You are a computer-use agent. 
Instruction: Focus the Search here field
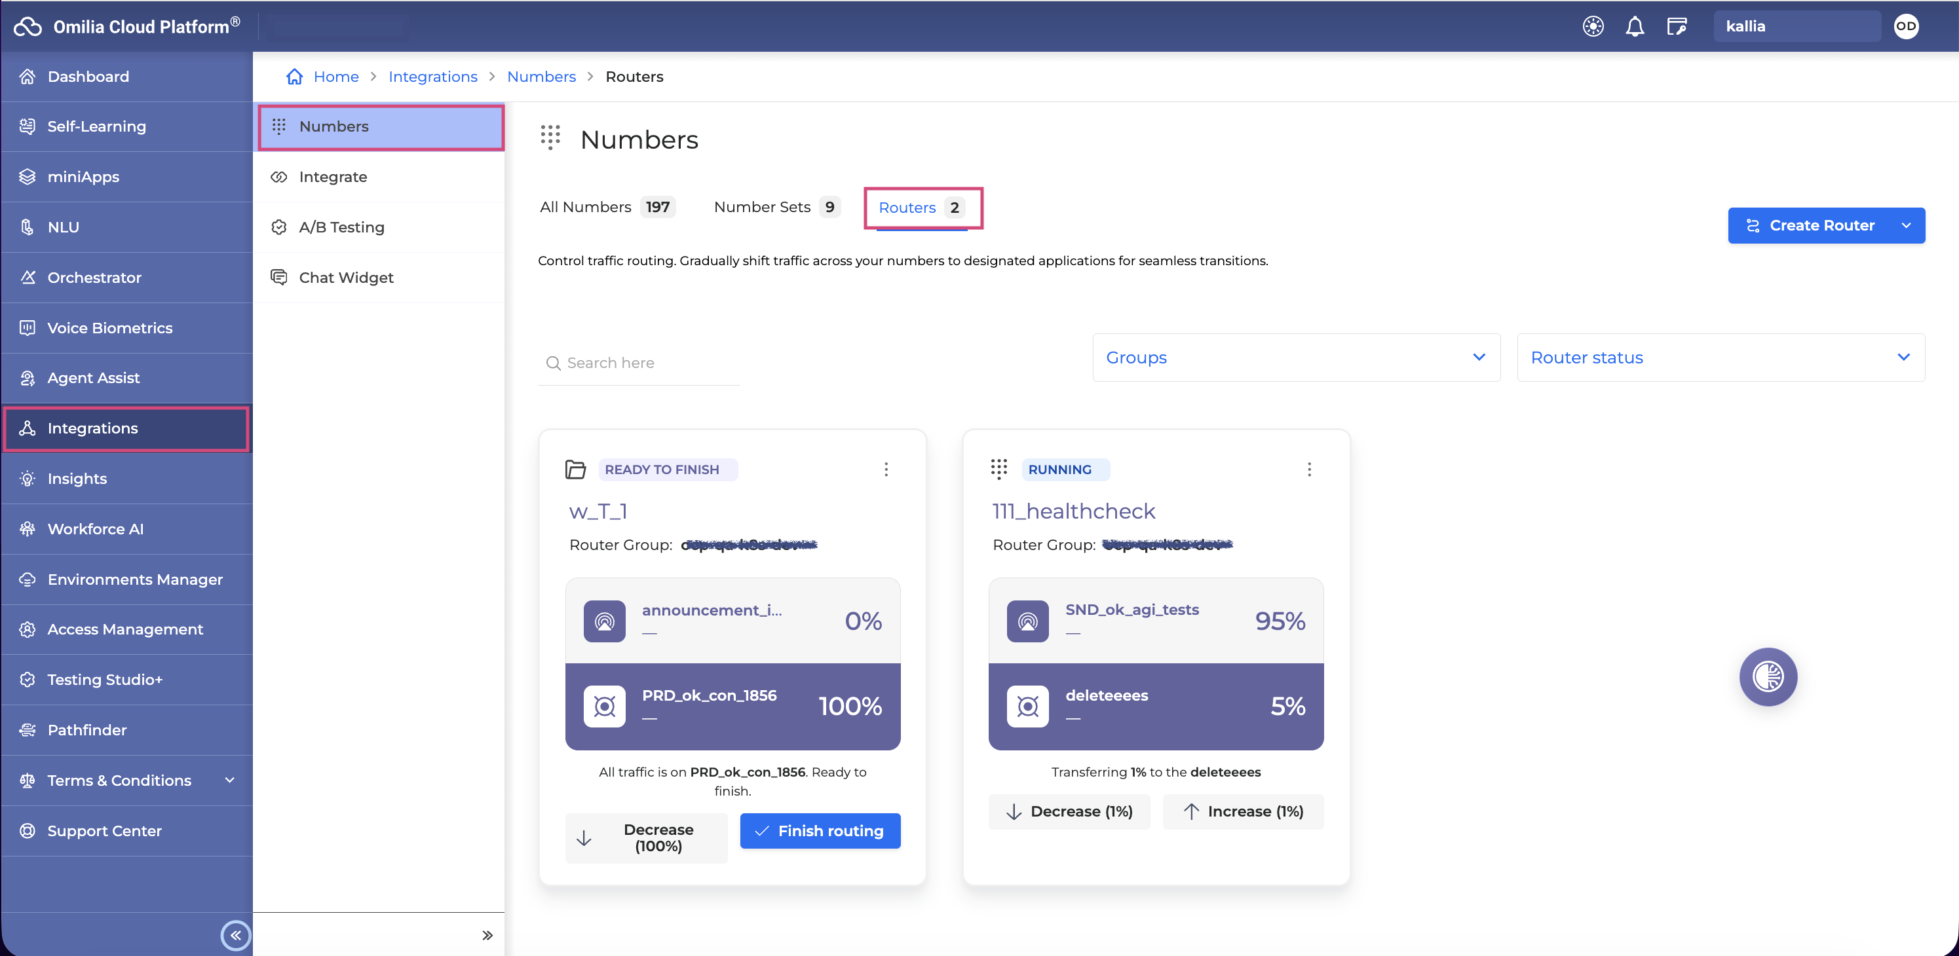638,363
